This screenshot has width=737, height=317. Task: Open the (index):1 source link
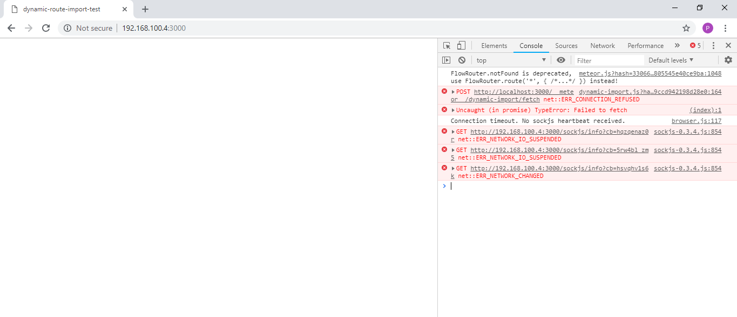(x=705, y=110)
